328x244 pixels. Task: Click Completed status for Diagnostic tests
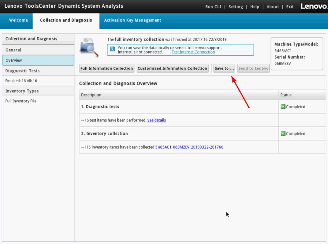point(295,107)
